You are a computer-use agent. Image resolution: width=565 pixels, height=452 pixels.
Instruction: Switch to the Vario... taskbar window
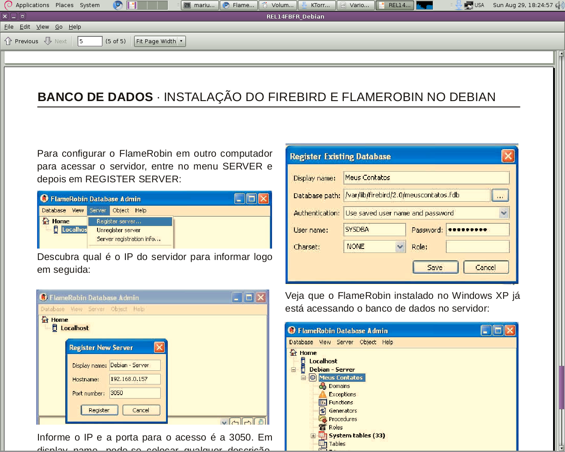click(355, 5)
